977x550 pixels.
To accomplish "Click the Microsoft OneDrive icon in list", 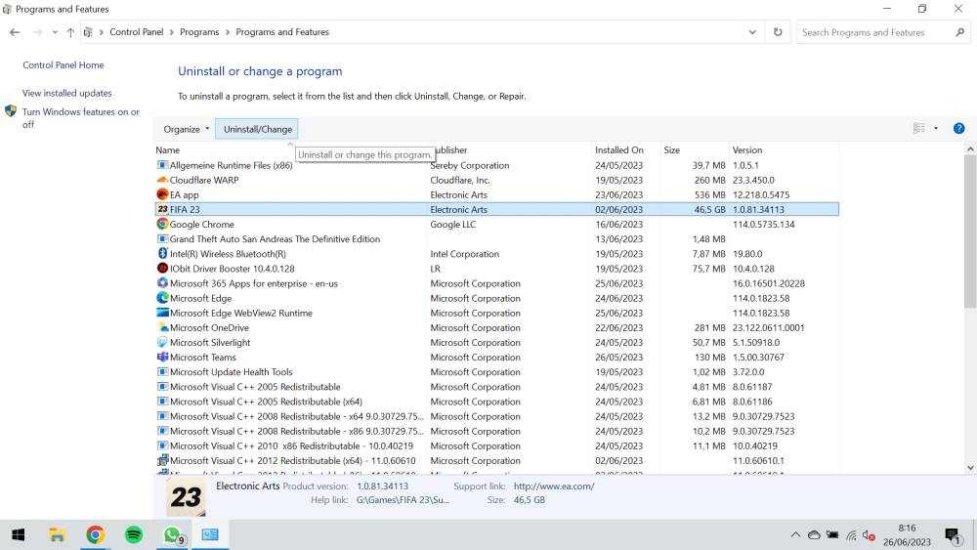I will (162, 327).
